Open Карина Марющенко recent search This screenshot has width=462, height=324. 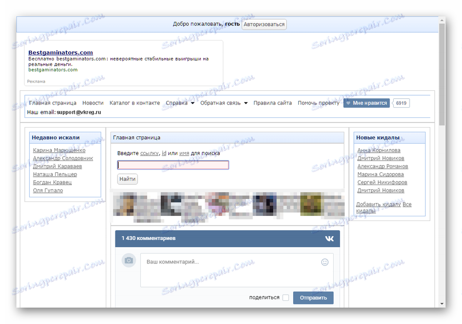[59, 150]
